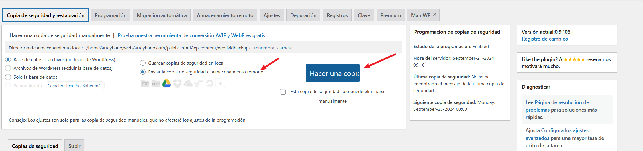Select the OneDrive cloud icon
Screen dimensions: 643x151
click(188, 84)
